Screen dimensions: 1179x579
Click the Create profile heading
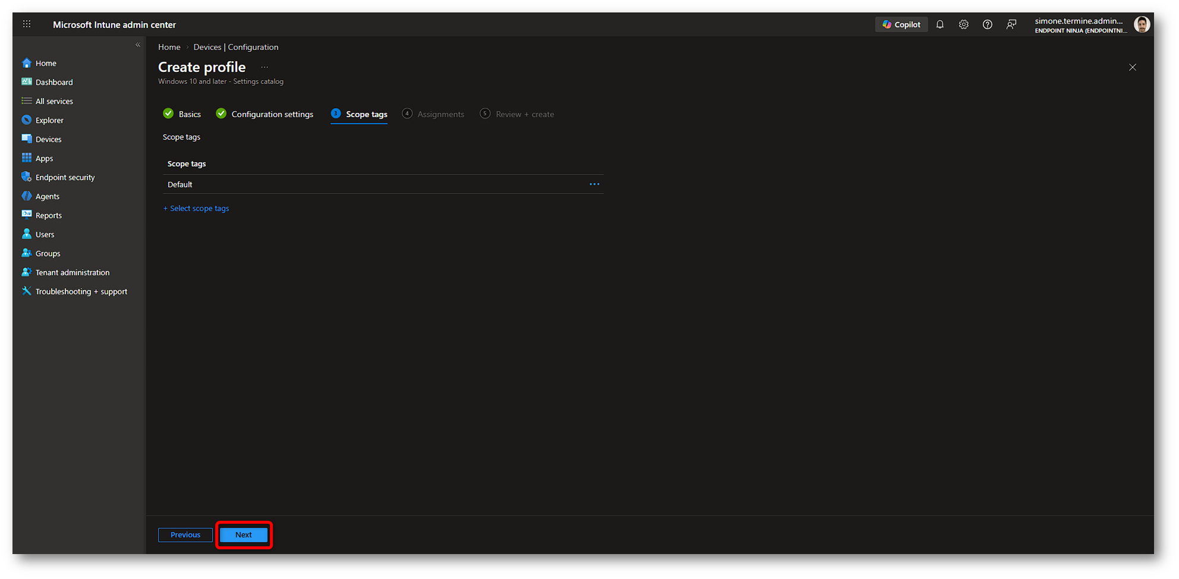click(202, 67)
